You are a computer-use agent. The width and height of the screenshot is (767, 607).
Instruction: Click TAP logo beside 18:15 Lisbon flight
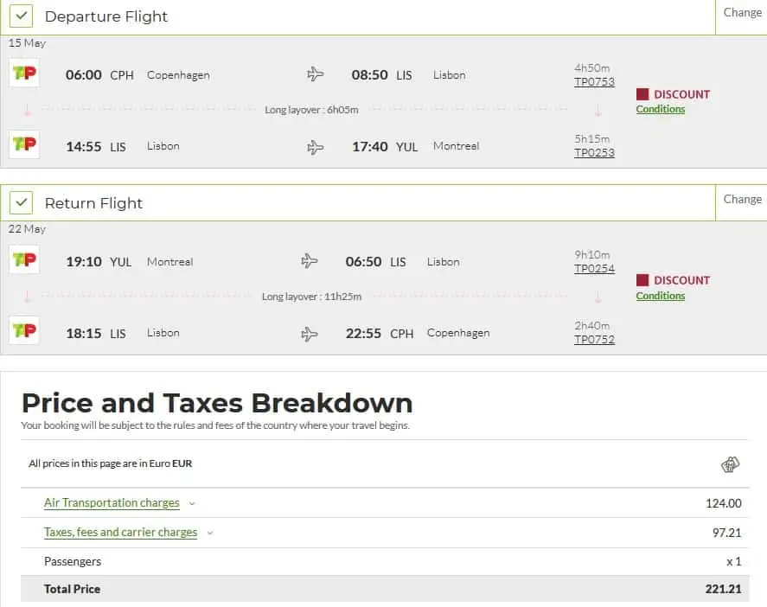tap(24, 331)
